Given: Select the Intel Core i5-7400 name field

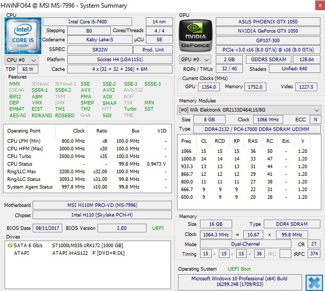Looking at the screenshot, I should pos(87,22).
